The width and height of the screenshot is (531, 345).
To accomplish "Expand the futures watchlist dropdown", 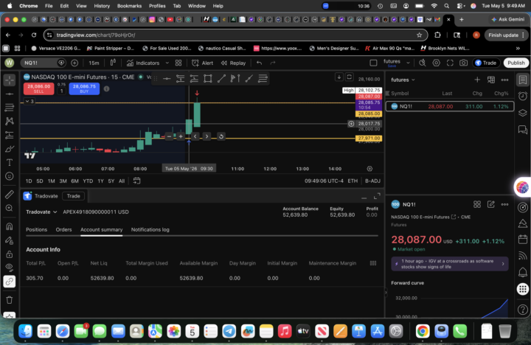I will [x=403, y=80].
